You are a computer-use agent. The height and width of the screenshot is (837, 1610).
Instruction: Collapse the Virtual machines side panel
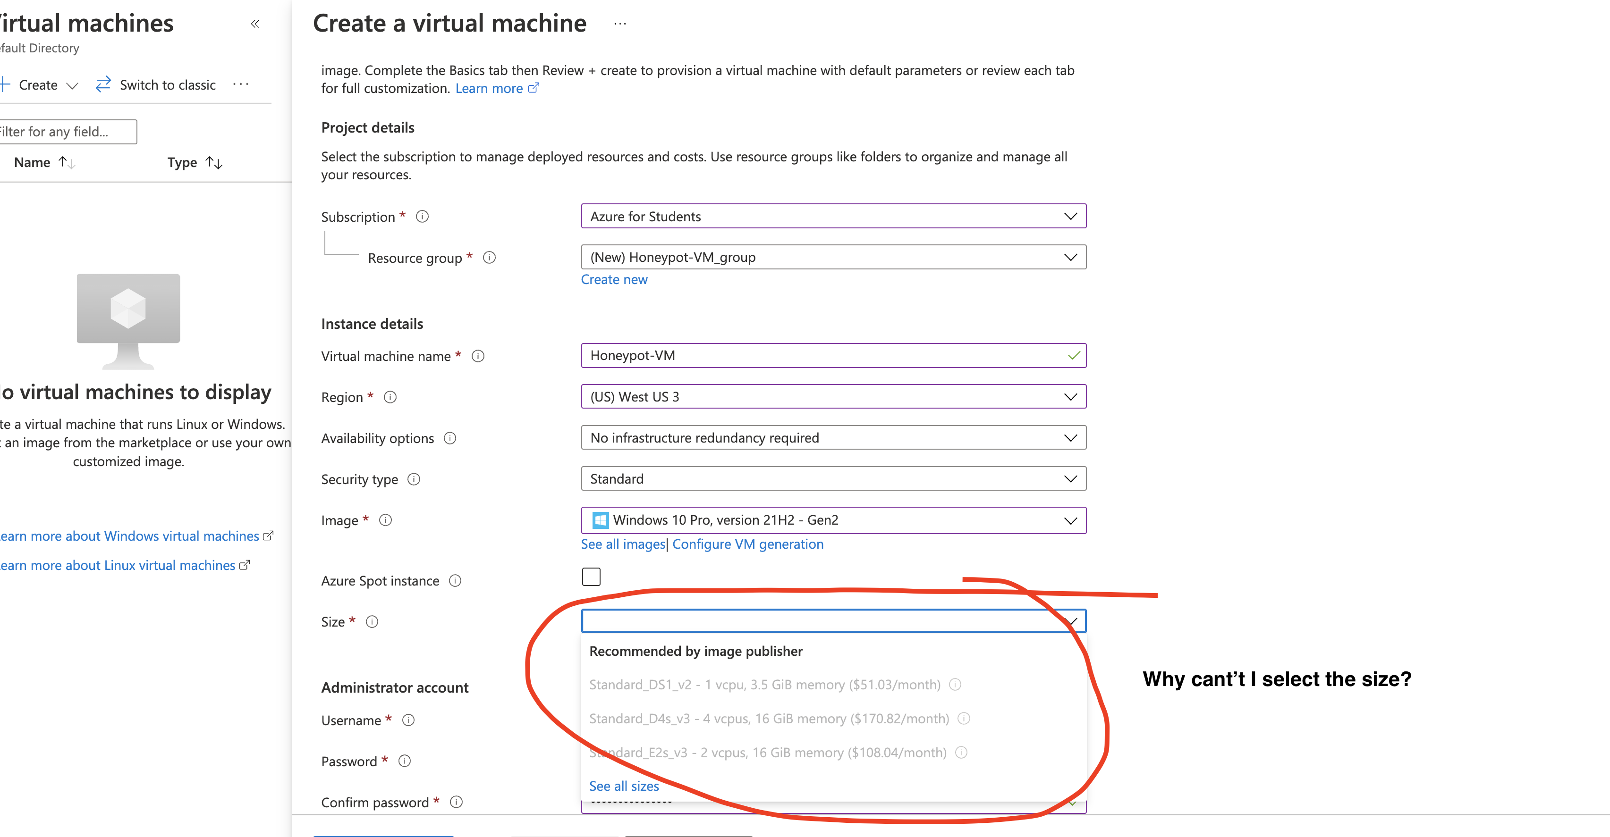pyautogui.click(x=255, y=24)
